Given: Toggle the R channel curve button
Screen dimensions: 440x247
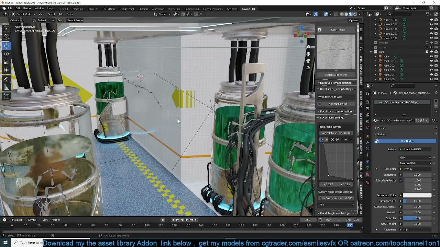Looking at the screenshot, I should (322, 140).
